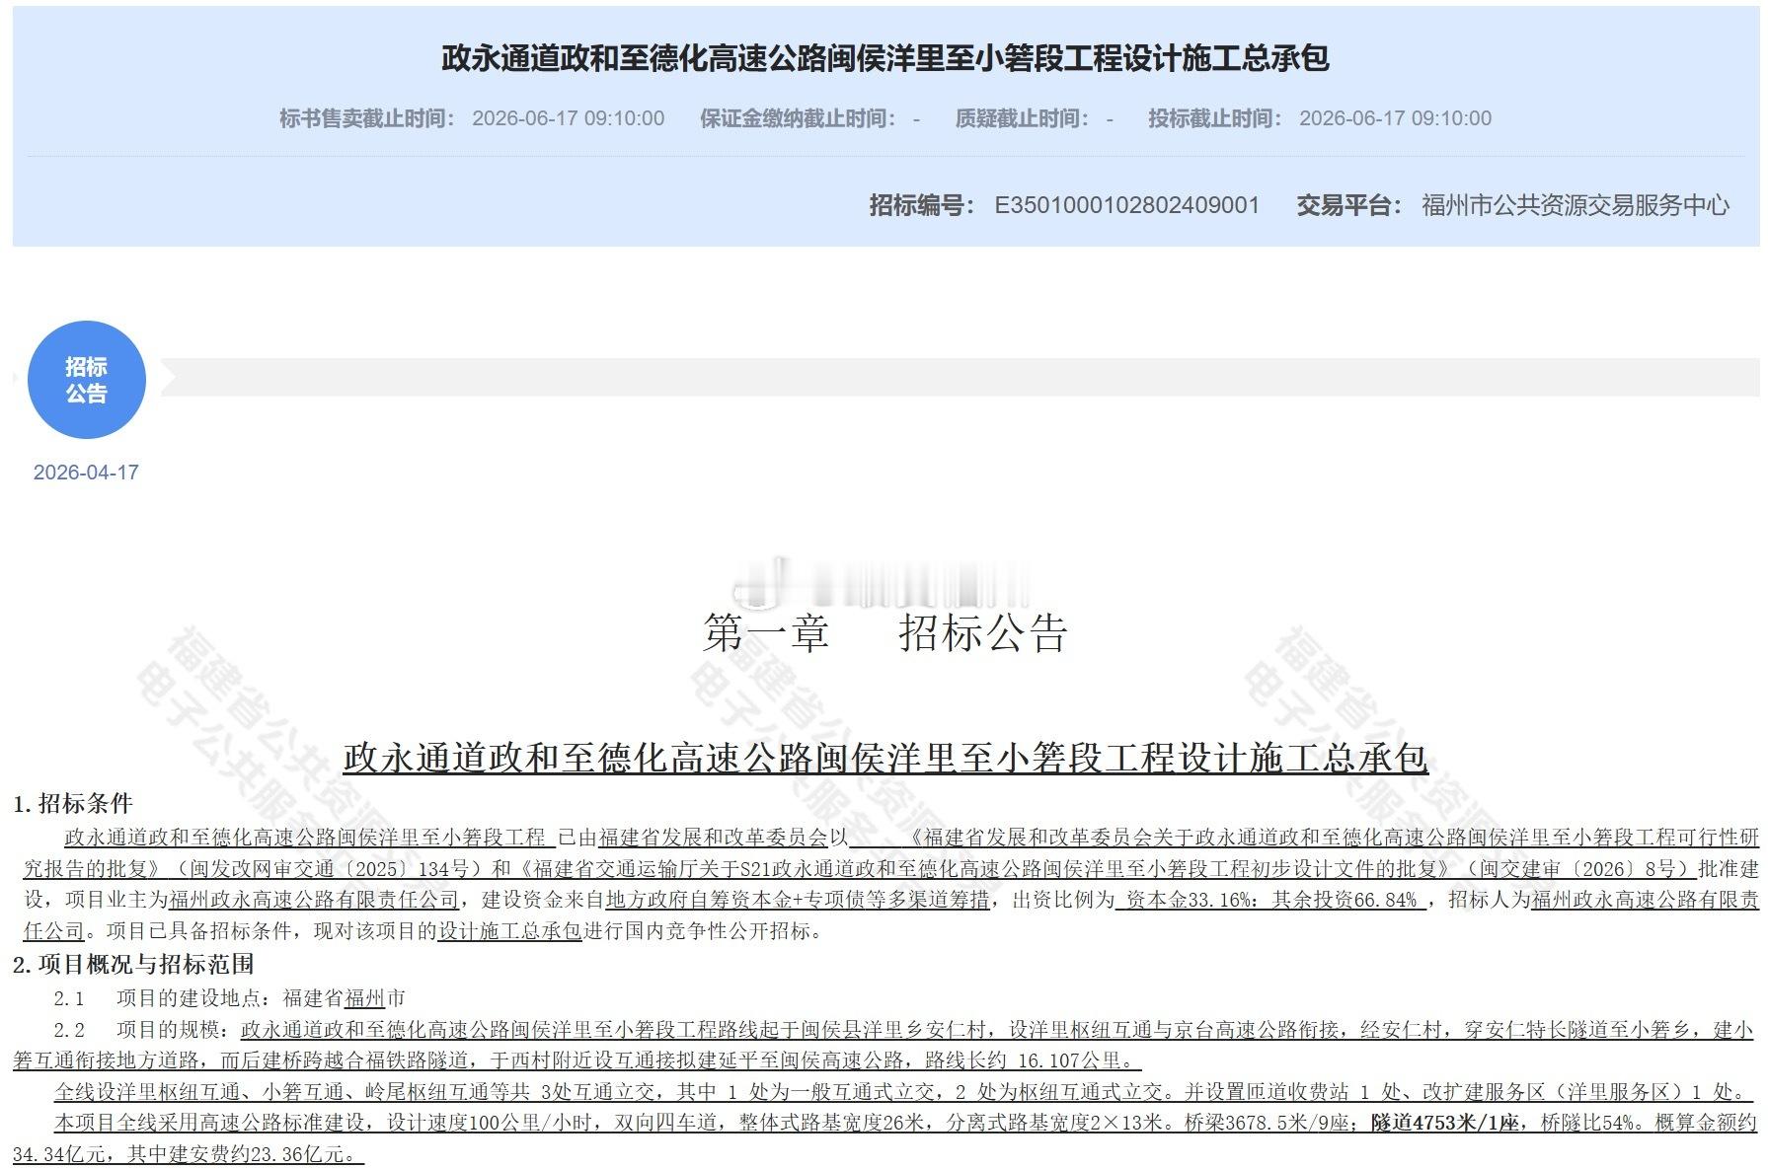The image size is (1768, 1169).
Task: Click the date 2026-04-17 under the badge
Action: point(86,473)
